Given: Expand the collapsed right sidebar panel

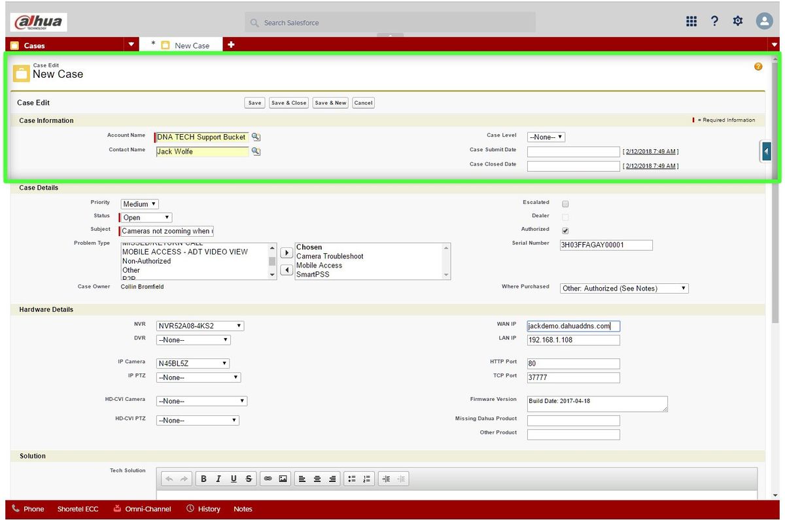Looking at the screenshot, I should coord(766,151).
